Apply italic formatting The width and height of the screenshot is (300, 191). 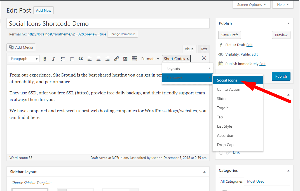point(54,59)
